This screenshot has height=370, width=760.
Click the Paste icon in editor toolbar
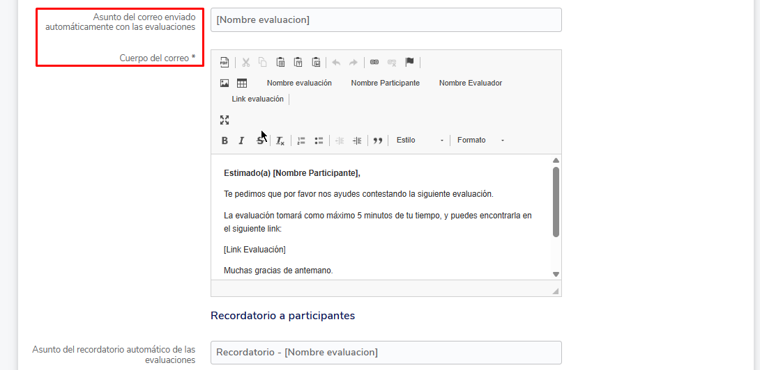(x=280, y=63)
